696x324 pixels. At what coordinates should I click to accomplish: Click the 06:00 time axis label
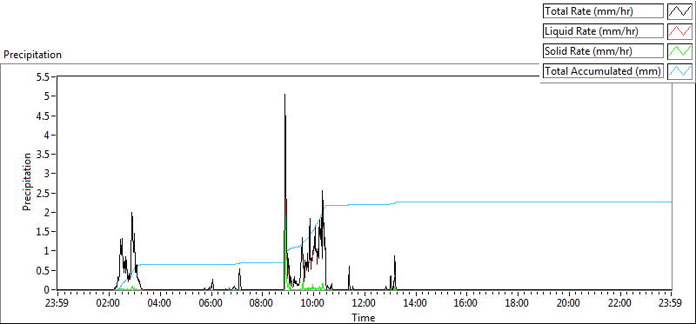pyautogui.click(x=211, y=304)
